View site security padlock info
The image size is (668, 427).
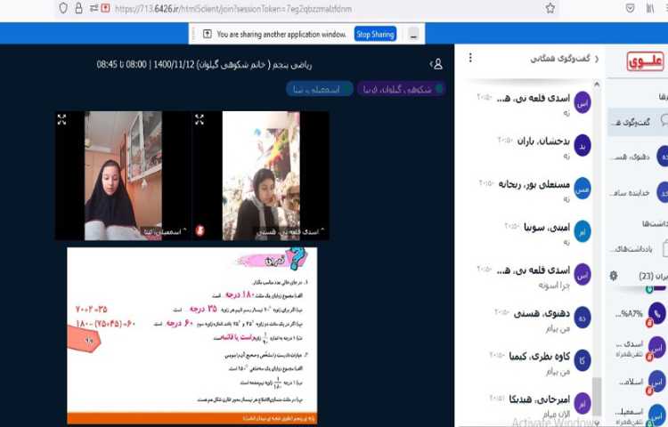(x=78, y=8)
